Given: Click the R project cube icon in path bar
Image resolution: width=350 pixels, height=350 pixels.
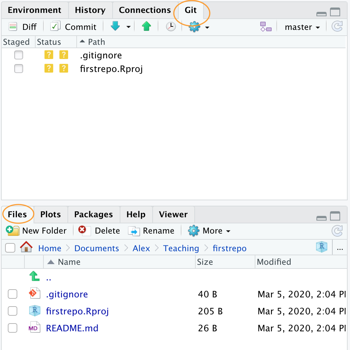Looking at the screenshot, I should coord(321,247).
